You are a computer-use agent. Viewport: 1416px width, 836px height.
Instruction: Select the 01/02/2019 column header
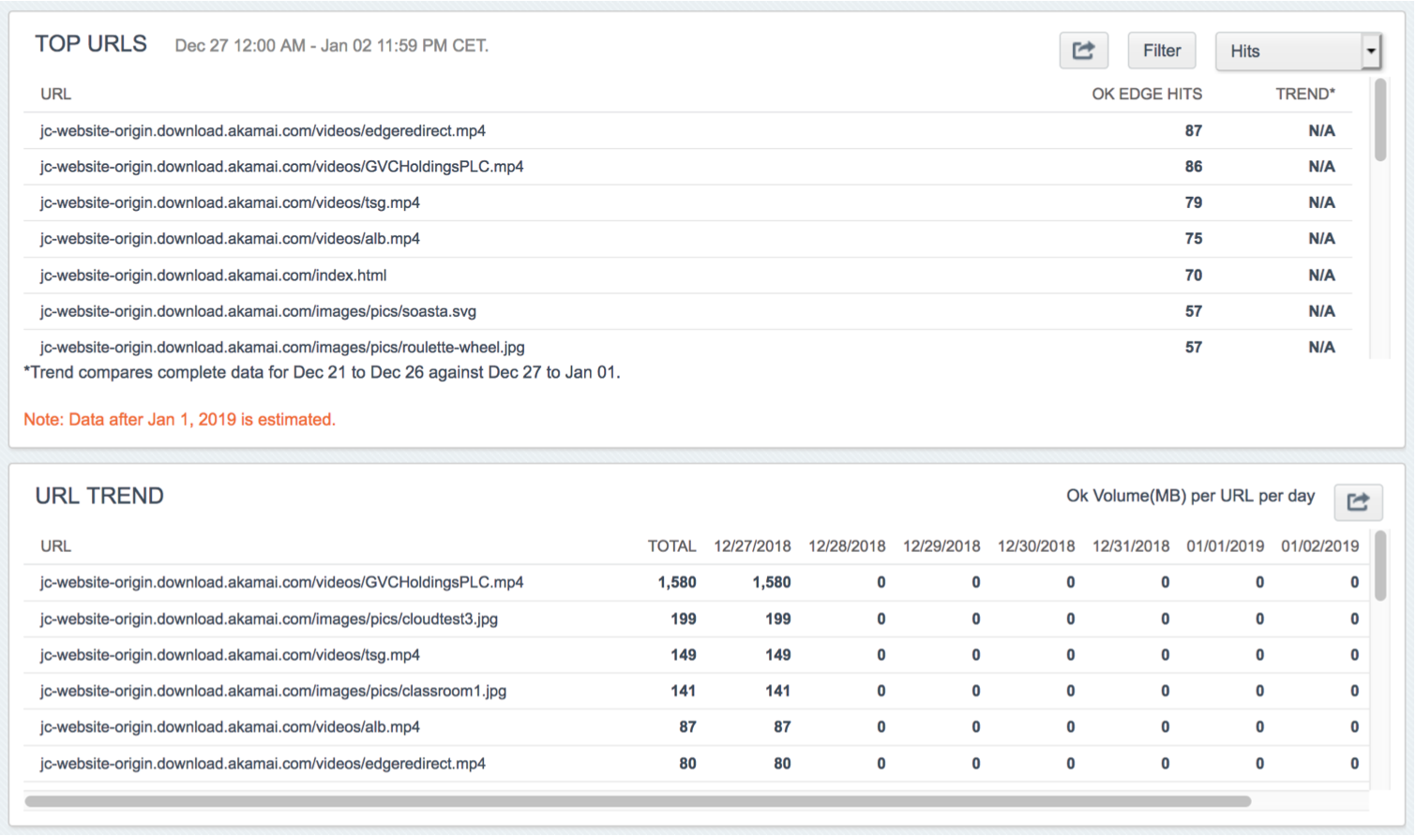pos(1320,545)
